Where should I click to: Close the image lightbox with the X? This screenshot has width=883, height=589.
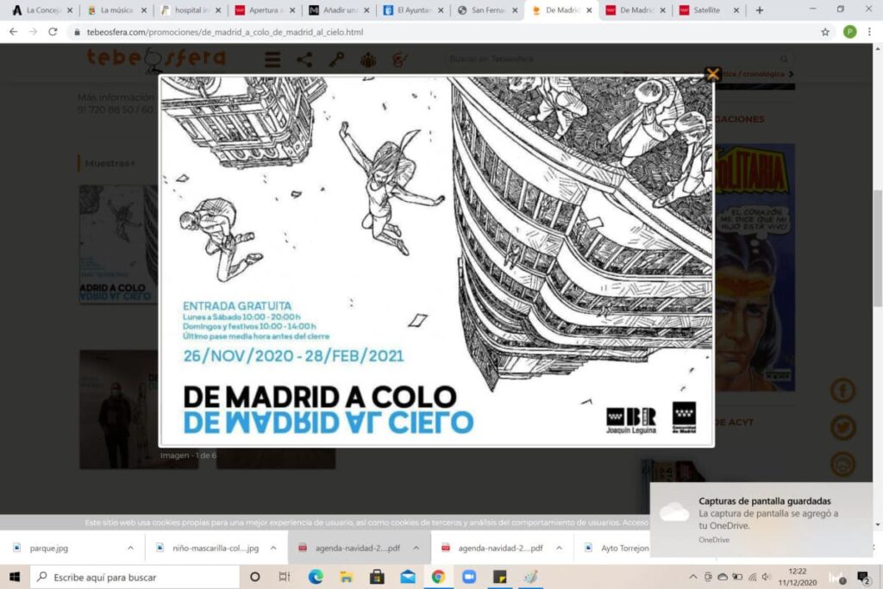click(x=712, y=74)
